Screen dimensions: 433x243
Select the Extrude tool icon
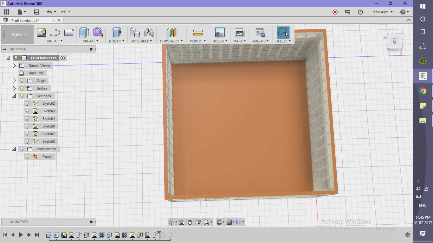click(84, 32)
